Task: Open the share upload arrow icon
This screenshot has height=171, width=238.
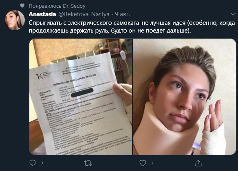Action: pyautogui.click(x=198, y=163)
